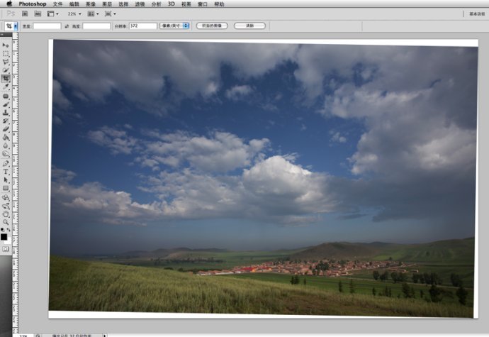
Task: Select the Pen tool
Action: (x=6, y=162)
